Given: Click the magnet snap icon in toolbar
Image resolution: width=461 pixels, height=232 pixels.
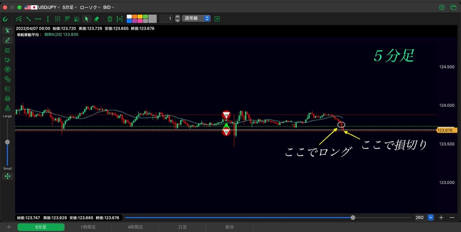Looking at the screenshot, I should pos(5,18).
